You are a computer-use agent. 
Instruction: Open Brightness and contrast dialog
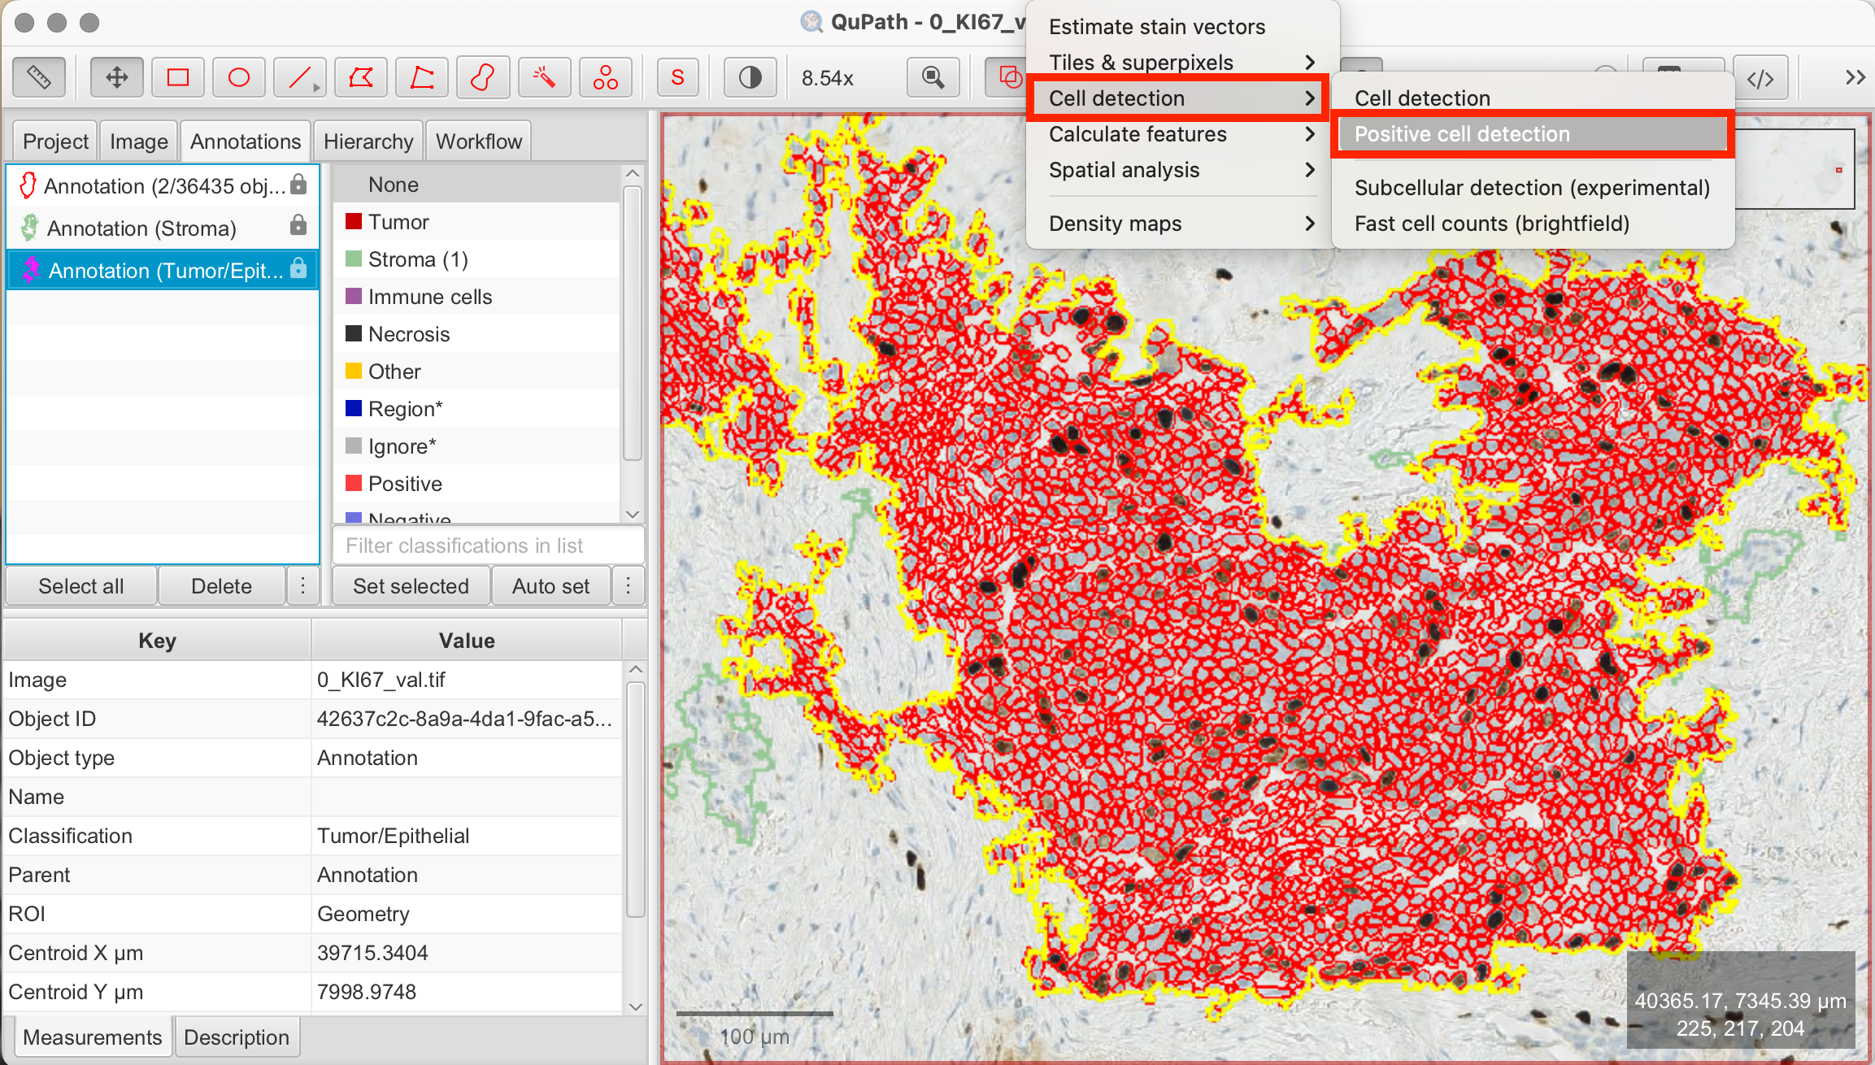click(x=750, y=78)
